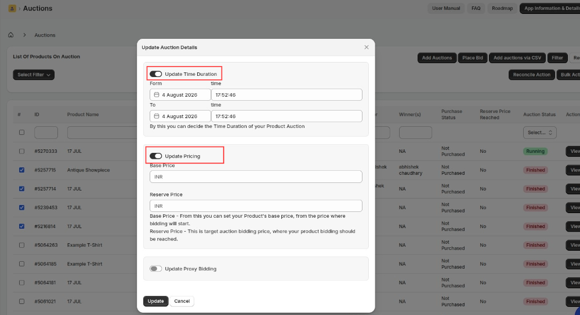Check the checkbox for auction #5064185
Viewport: 580px width, 315px height.
22,263
